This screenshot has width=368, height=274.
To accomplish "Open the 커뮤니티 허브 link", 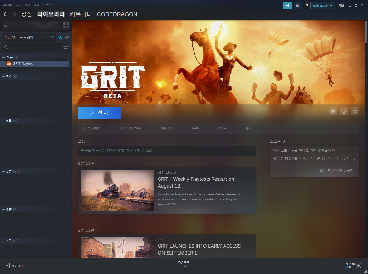I will coord(130,128).
